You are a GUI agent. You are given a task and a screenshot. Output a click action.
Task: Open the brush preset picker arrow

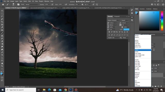(x=15, y=5)
